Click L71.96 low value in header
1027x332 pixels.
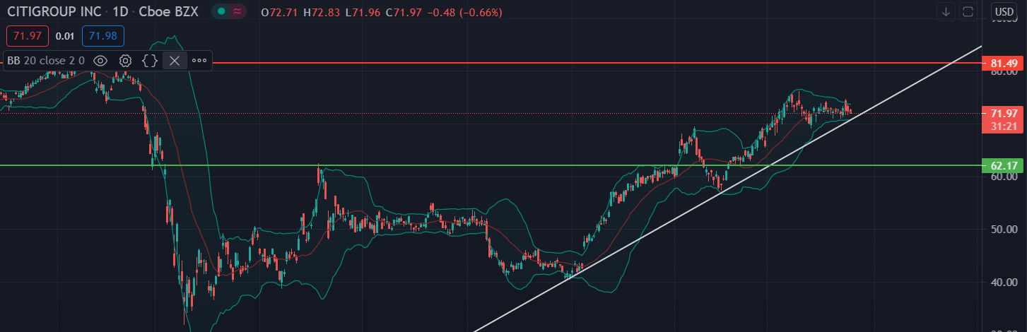363,12
